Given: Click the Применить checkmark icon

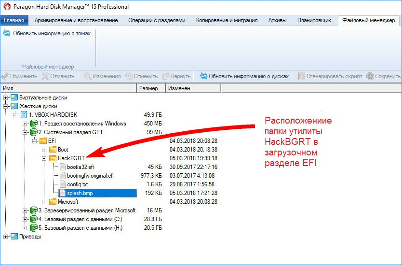Looking at the screenshot, I should tap(5, 76).
